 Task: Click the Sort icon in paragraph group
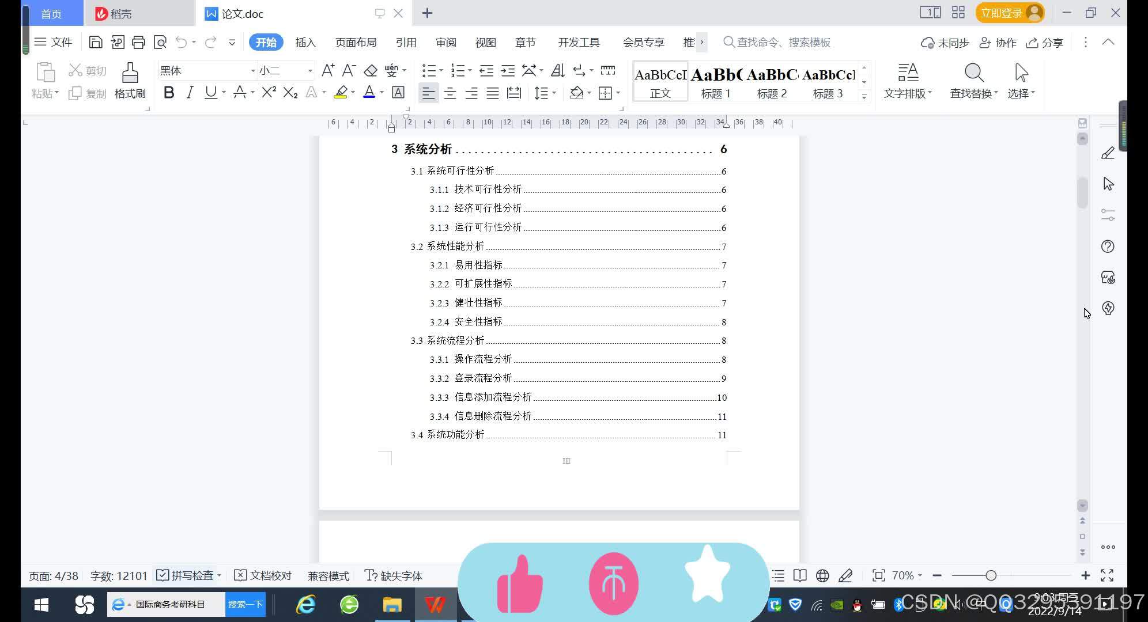pyautogui.click(x=558, y=70)
